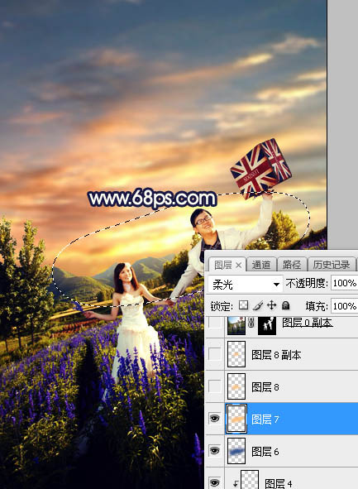The image size is (358, 489).
Task: Click the lock image pixels brush icon
Action: pyautogui.click(x=258, y=305)
